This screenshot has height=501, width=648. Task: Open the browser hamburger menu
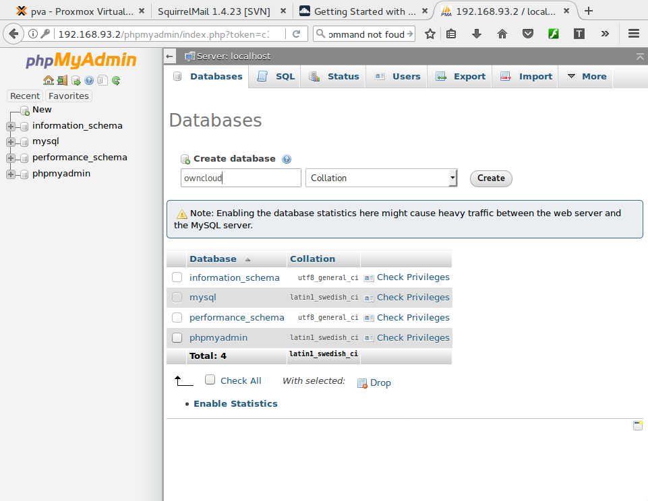pos(634,34)
